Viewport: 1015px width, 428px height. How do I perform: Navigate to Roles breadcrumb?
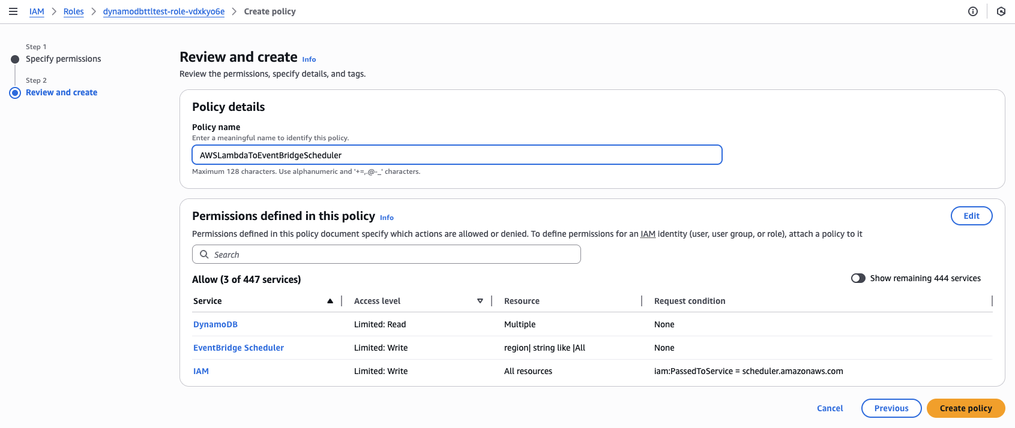[74, 11]
